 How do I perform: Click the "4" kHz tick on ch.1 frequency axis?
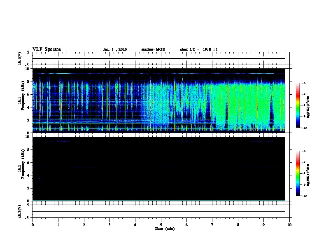(x=29, y=107)
